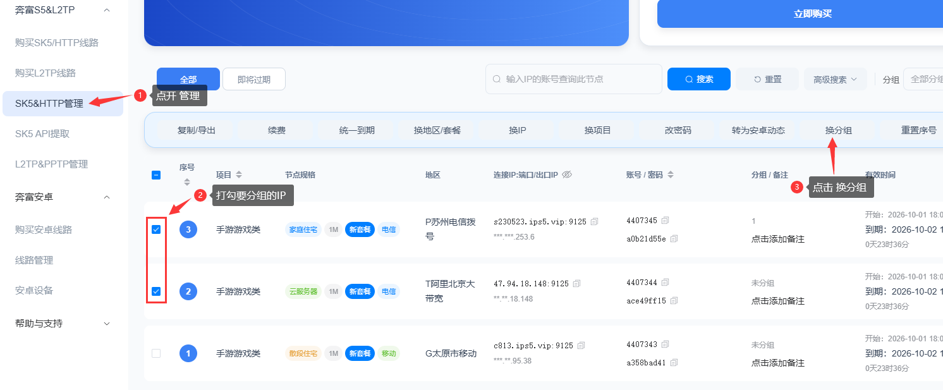The height and width of the screenshot is (390, 943).
Task: Click 散段住宅 tag in row 1
Action: coord(303,353)
